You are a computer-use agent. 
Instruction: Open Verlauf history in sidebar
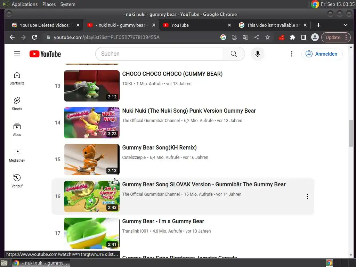coord(17,181)
